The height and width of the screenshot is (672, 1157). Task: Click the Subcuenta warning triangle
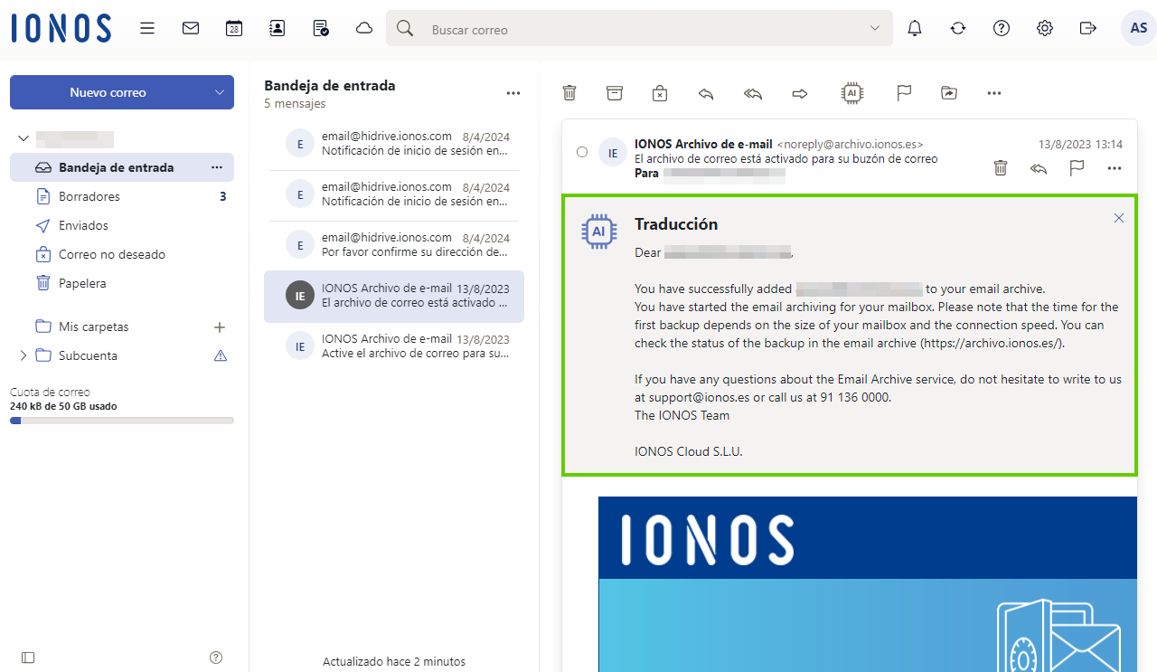220,355
